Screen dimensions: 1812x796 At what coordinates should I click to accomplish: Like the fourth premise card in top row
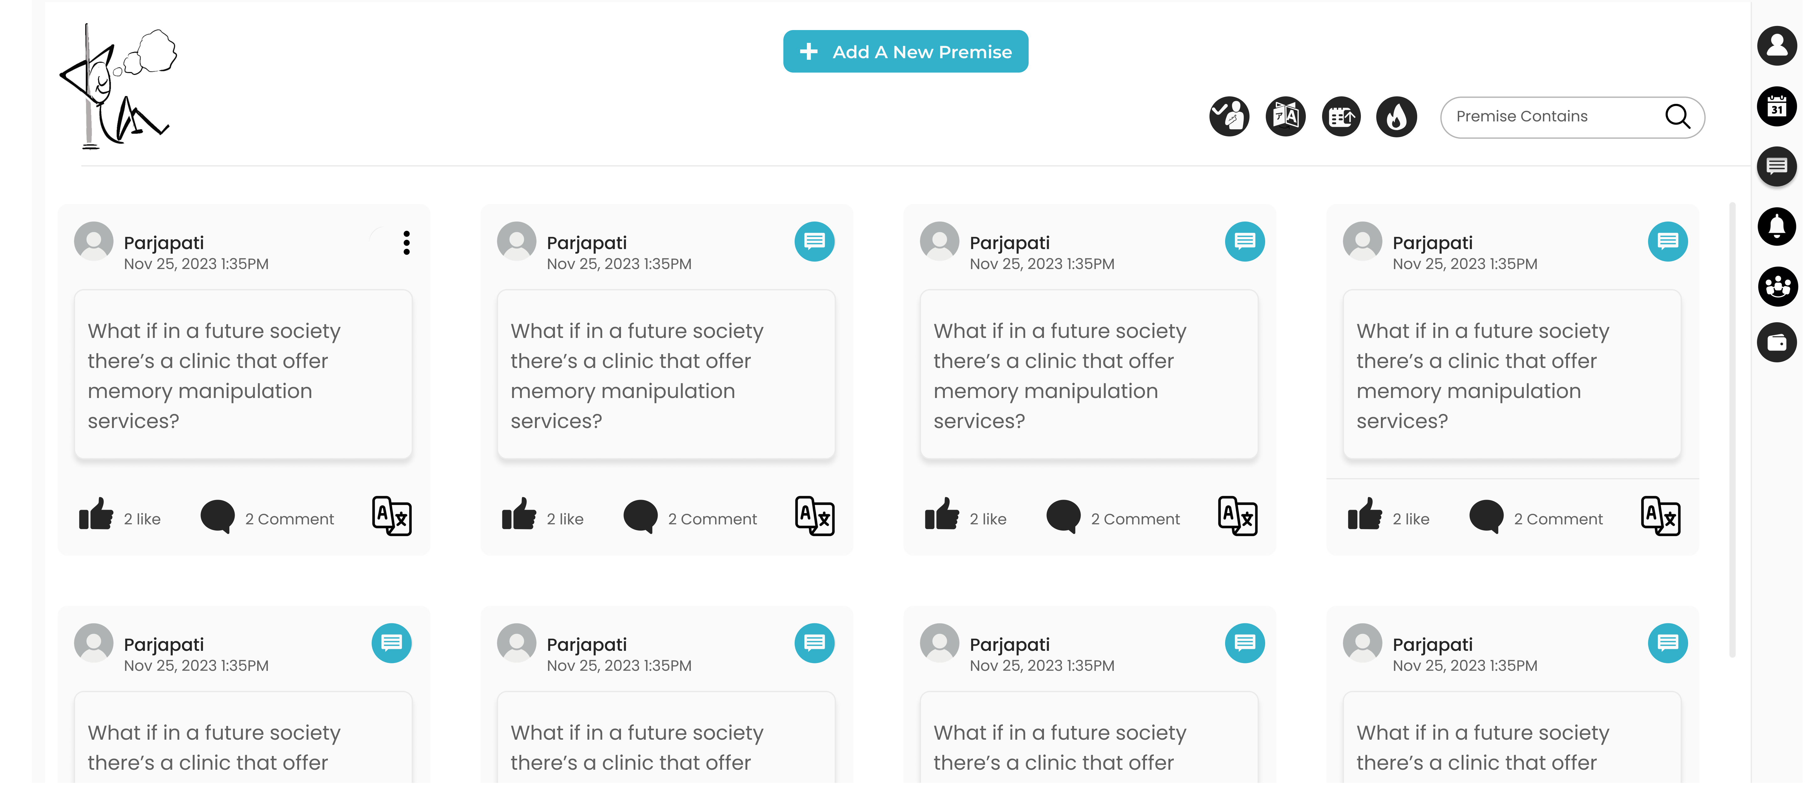(1365, 515)
